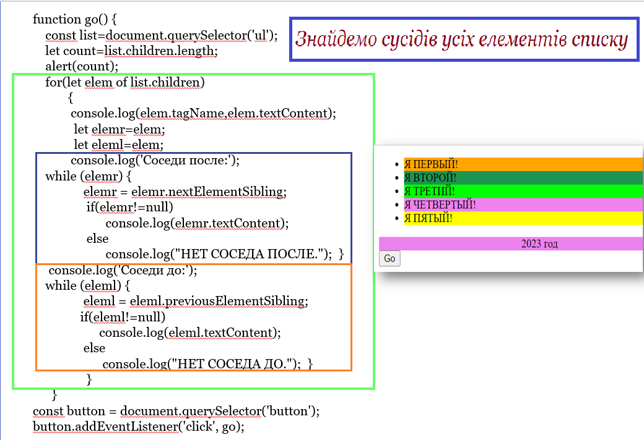Click the violet '2023 год' footer bar
The image size is (644, 440).
point(510,244)
